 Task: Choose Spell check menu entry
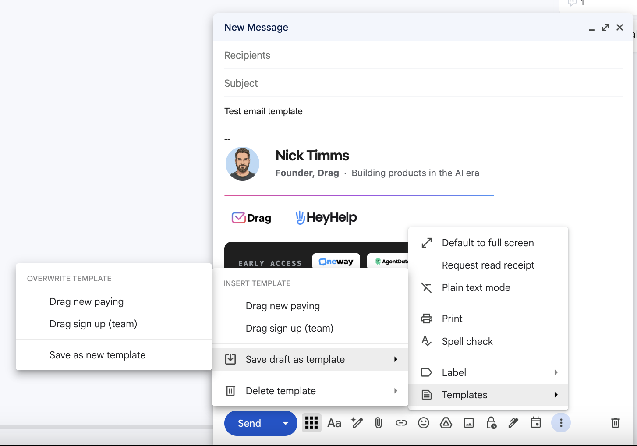(x=488, y=341)
